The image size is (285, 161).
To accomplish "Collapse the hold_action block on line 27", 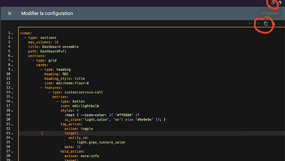I will coord(12,152).
